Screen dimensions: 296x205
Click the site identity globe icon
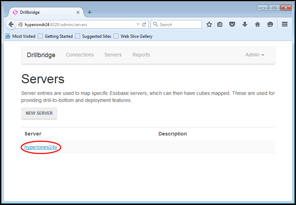(20, 25)
